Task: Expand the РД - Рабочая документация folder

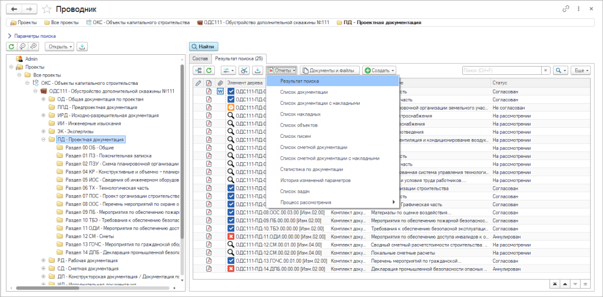Action: [x=44, y=260]
